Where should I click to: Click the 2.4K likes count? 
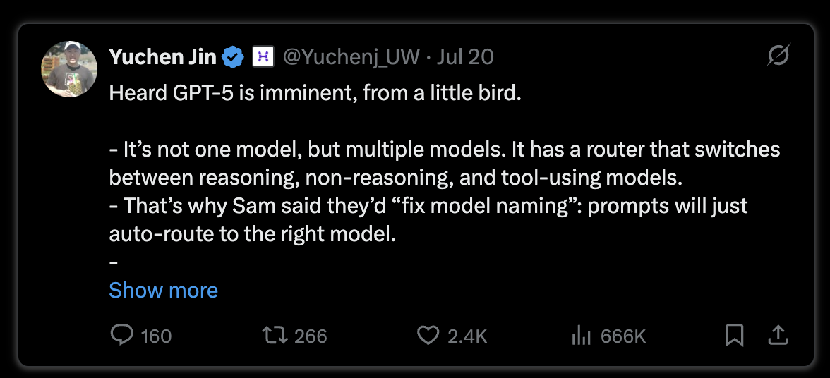pyautogui.click(x=467, y=336)
